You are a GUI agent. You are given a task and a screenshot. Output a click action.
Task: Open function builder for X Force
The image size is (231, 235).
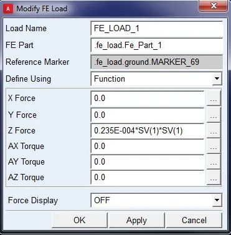214,98
